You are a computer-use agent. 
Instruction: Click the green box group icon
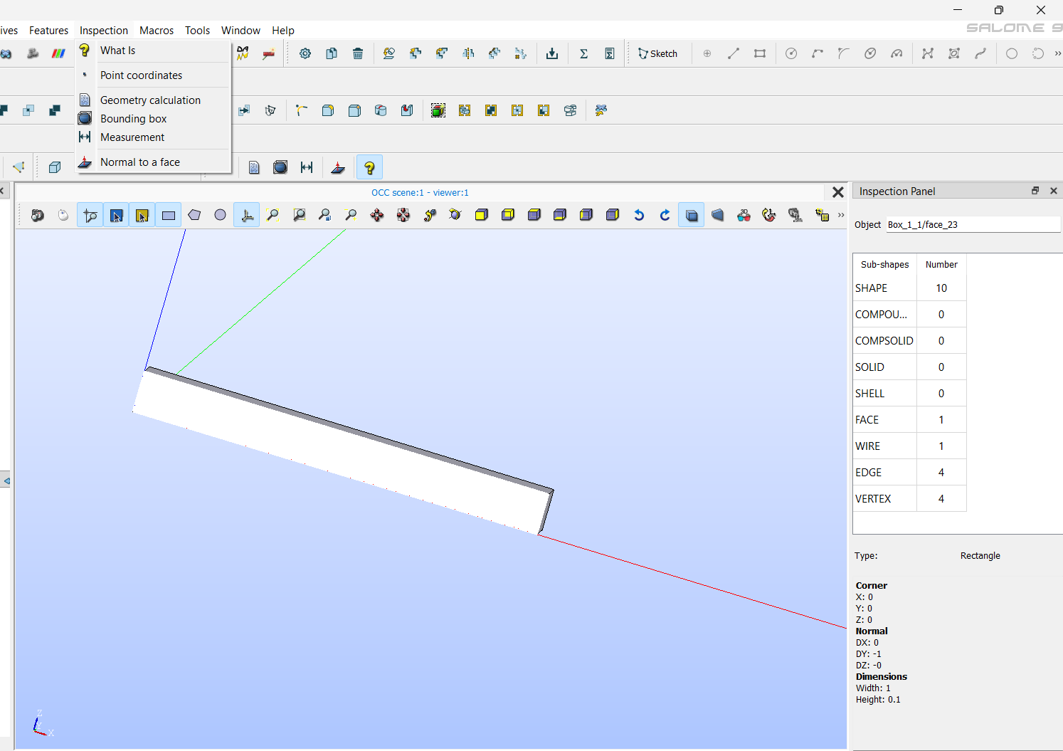coord(438,110)
